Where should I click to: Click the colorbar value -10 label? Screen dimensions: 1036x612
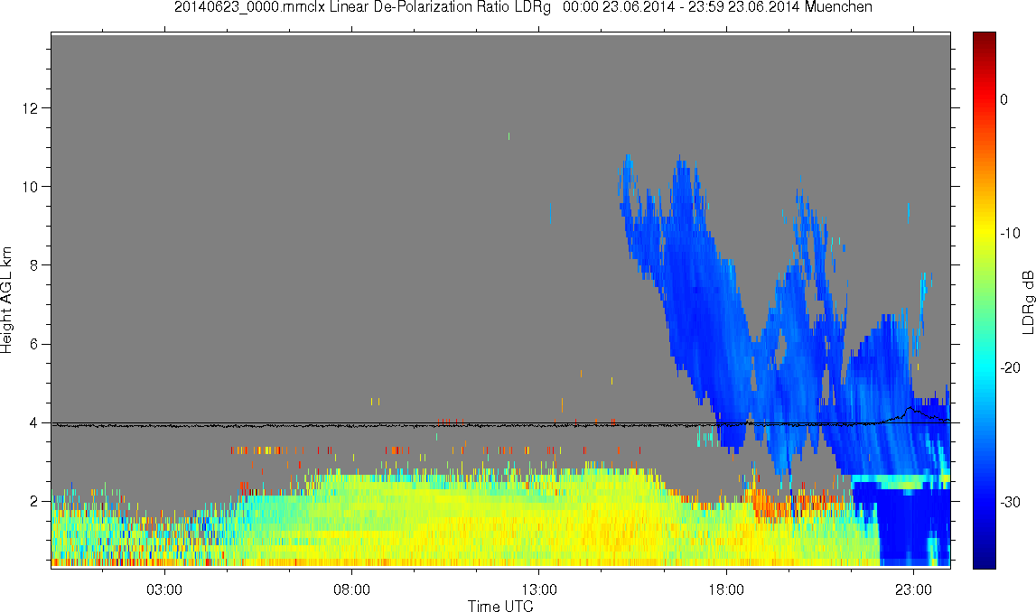click(1010, 233)
